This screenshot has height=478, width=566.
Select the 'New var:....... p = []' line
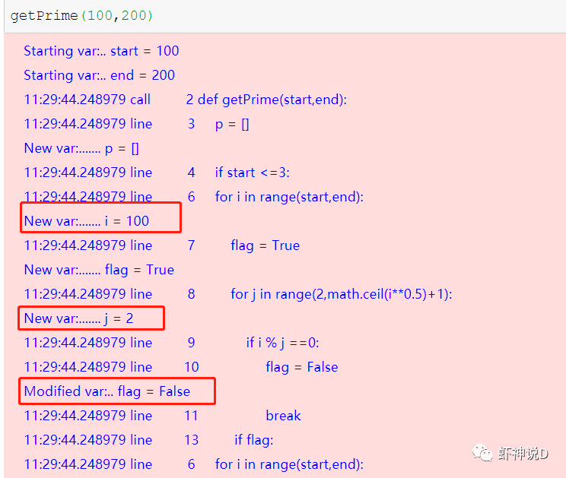point(81,148)
